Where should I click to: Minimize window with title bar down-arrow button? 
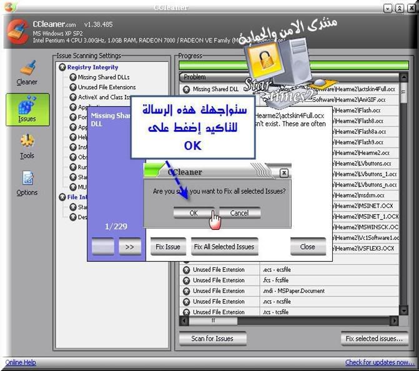point(388,8)
